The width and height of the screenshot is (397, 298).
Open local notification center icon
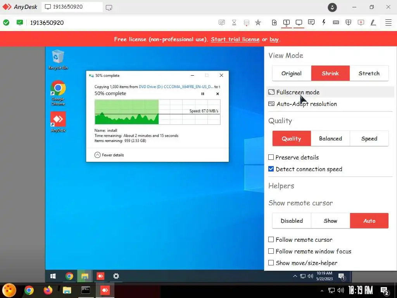point(385,291)
